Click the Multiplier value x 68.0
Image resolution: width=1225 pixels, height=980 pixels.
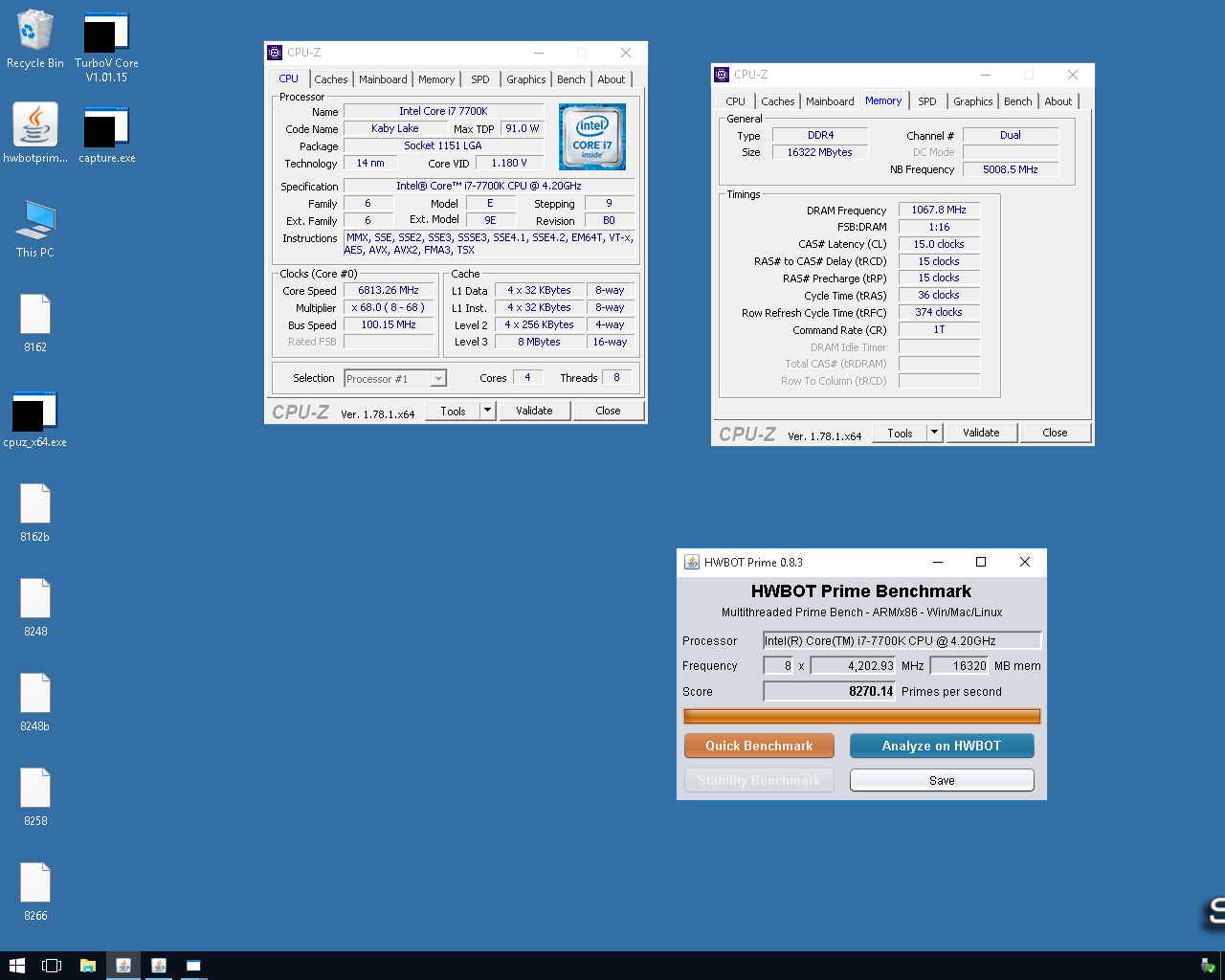[389, 307]
